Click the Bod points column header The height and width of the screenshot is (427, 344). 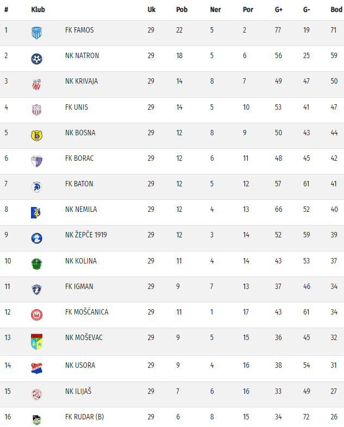336,10
